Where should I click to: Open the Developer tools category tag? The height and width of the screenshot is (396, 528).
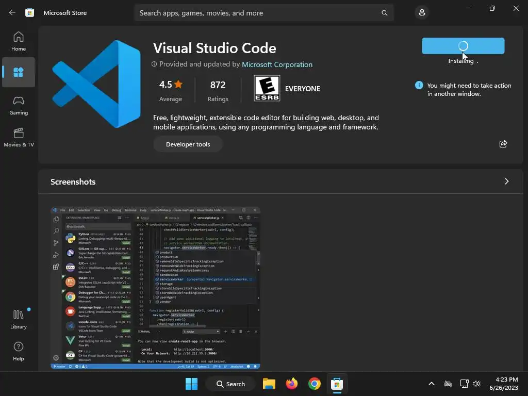(188, 144)
